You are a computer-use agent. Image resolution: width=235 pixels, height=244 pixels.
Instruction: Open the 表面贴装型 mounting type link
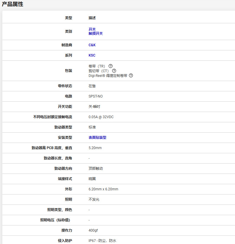pyautogui.click(x=97, y=138)
